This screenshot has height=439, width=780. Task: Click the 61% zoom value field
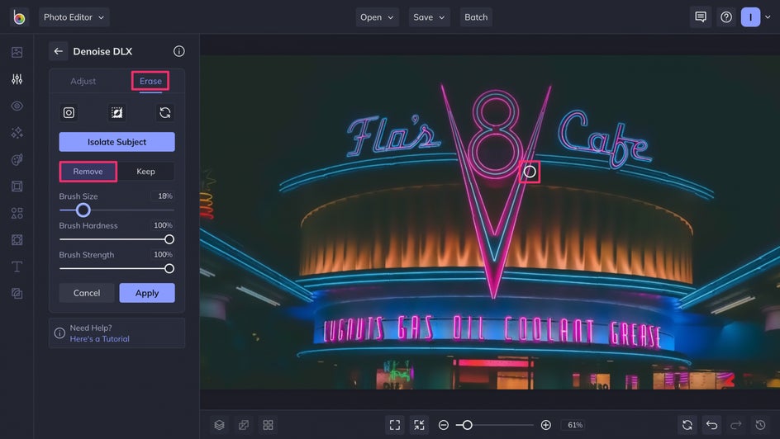[x=575, y=425]
